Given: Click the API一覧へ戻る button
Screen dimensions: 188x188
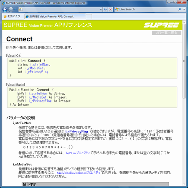Looking at the screenshot, I should coord(167,33).
